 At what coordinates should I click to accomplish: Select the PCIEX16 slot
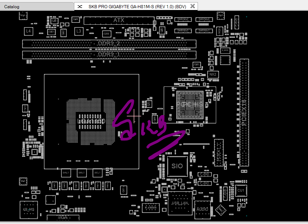[244, 113]
